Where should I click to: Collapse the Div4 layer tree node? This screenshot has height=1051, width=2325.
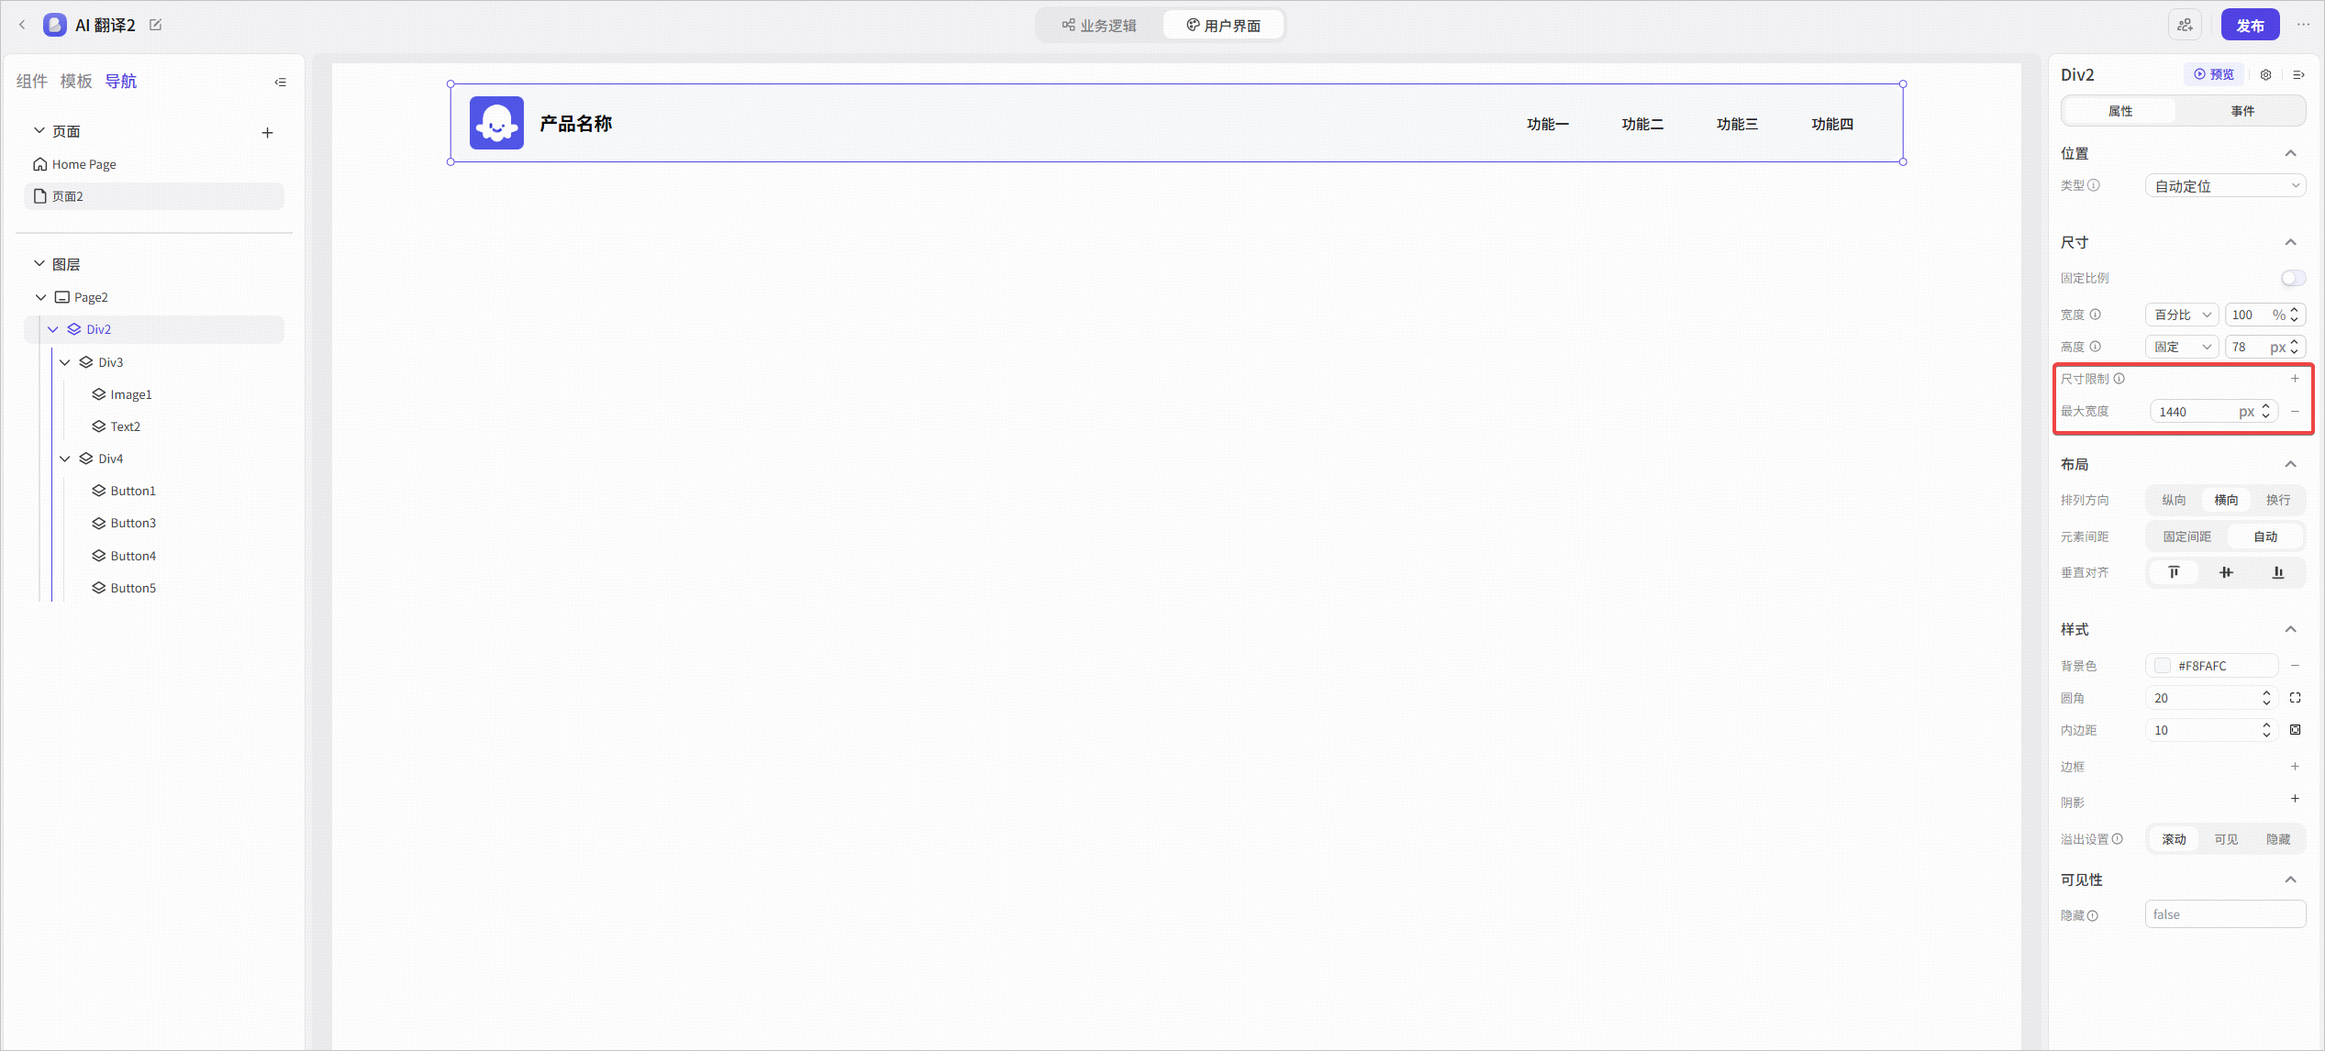click(x=65, y=459)
